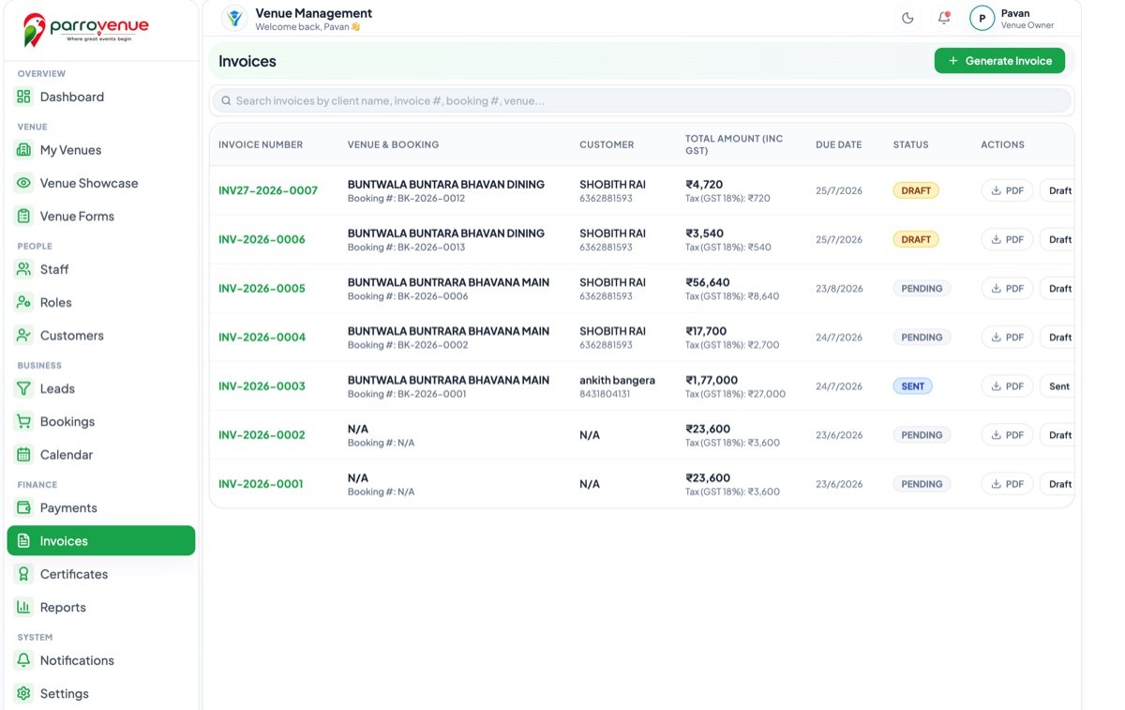This screenshot has width=1125, height=710.
Task: Open Dashboard from the sidebar
Action: click(101, 97)
